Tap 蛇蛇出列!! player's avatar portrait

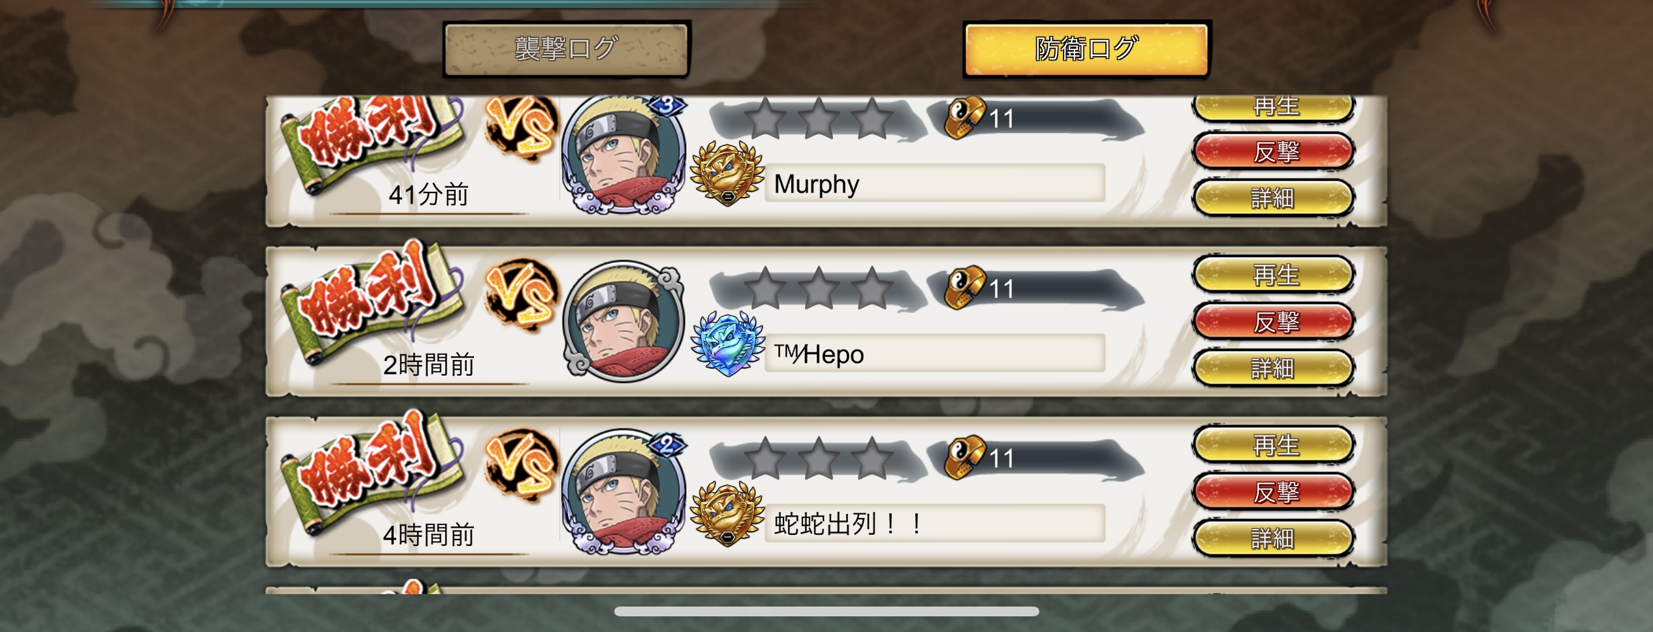pyautogui.click(x=623, y=492)
